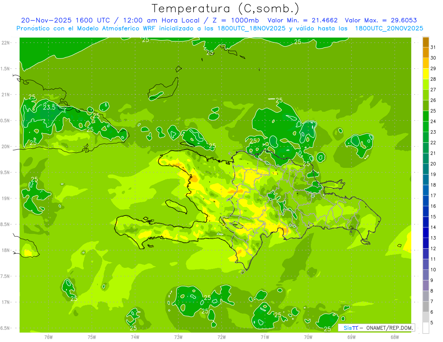Click the purple swatch between 9 and 10
The width and height of the screenshot is (443, 342).
pyautogui.click(x=426, y=275)
